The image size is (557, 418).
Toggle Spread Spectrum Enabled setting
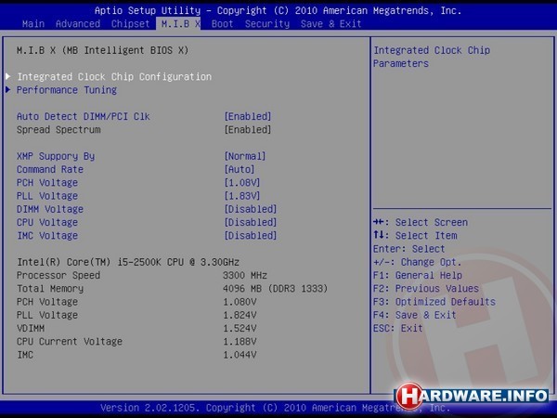tap(247, 129)
